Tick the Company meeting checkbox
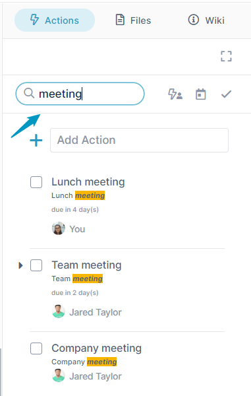 coord(36,348)
